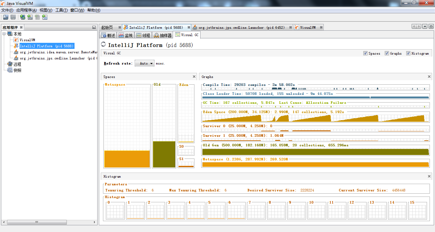Click the 'Max Tenuring Threshold:' label
Viewport: 435px width, 232px height.
(x=195, y=190)
